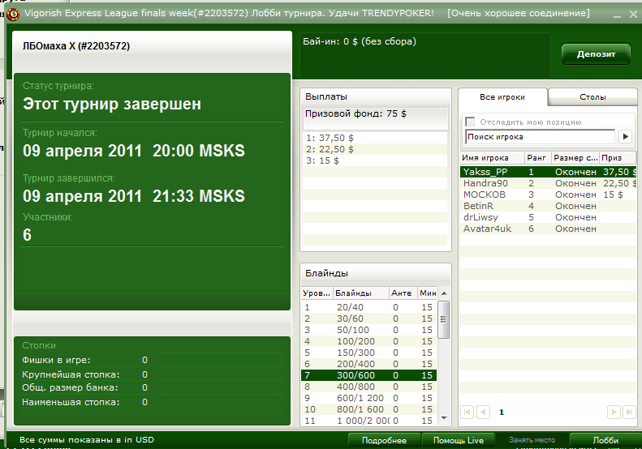
Task: Go to previous page of the player list
Action: 483,412
